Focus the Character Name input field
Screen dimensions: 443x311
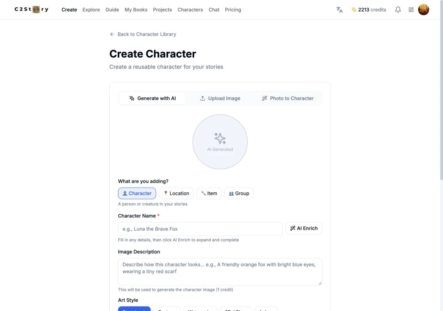[200, 229]
